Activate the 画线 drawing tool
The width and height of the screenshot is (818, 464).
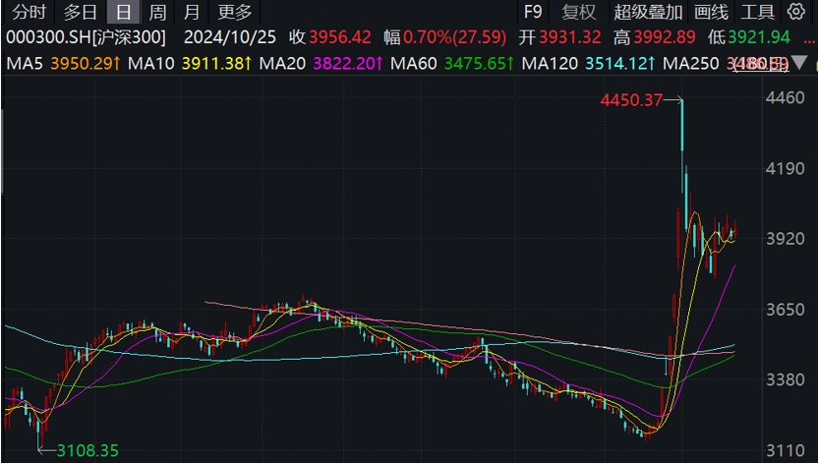pyautogui.click(x=712, y=12)
